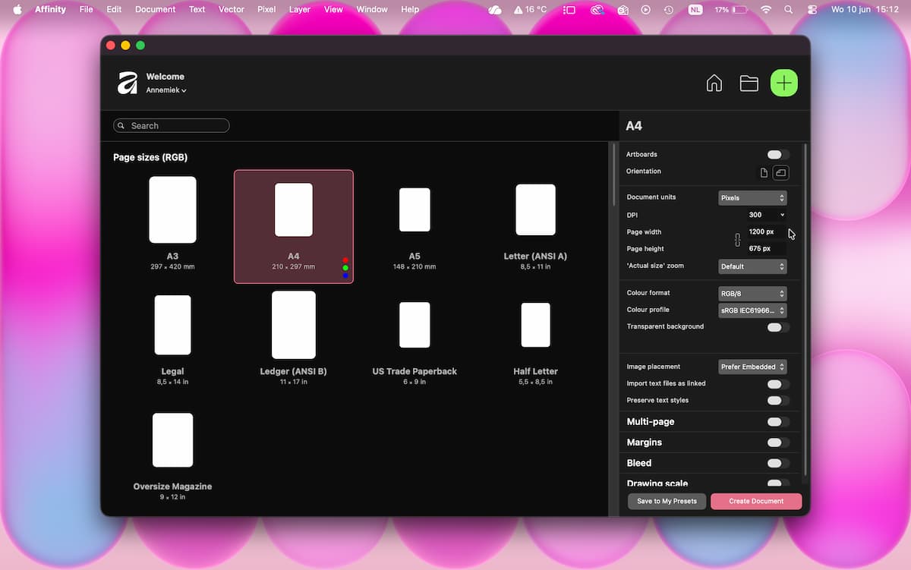Open the Document menu
The width and height of the screenshot is (911, 570).
tap(155, 10)
